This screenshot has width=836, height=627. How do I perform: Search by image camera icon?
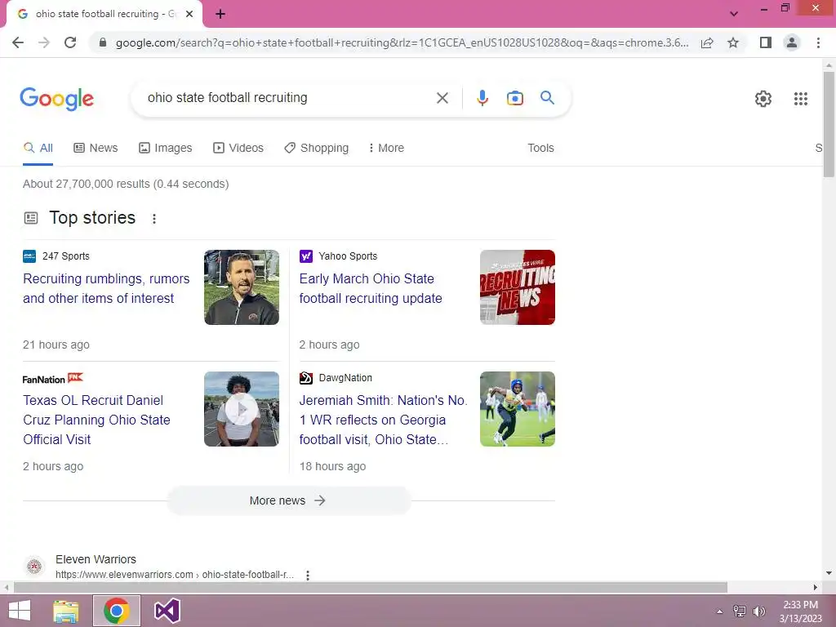click(514, 98)
